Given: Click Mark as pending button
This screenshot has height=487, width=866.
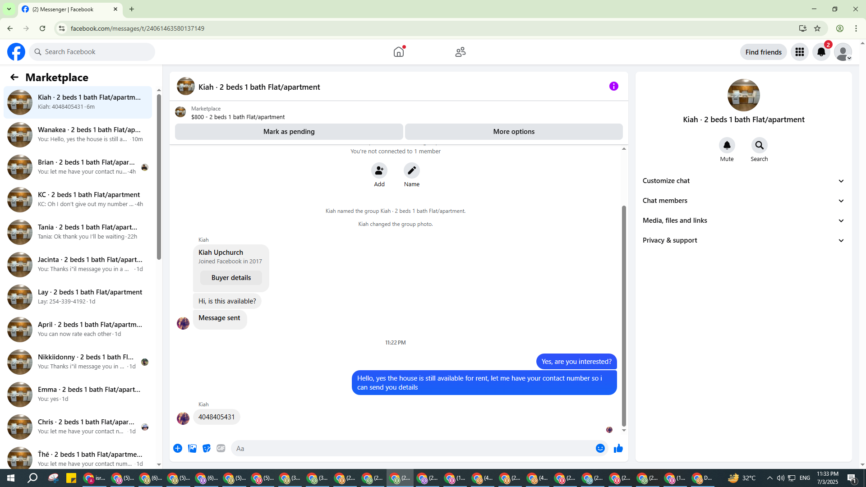Looking at the screenshot, I should [x=289, y=132].
